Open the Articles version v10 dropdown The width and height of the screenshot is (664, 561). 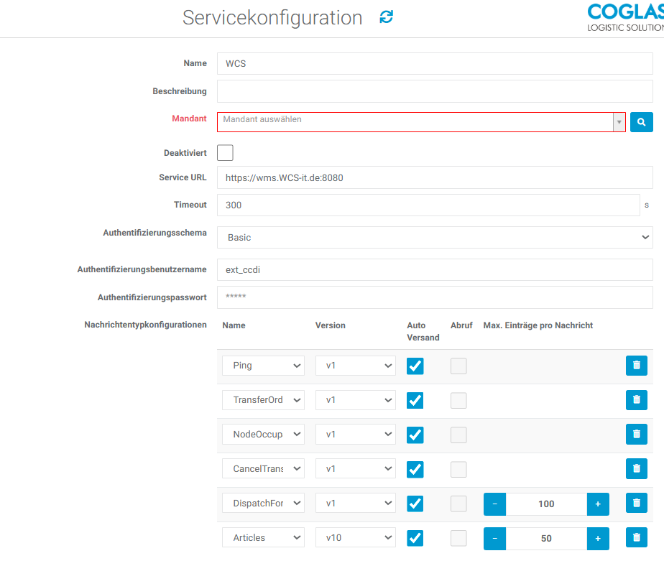click(x=355, y=538)
